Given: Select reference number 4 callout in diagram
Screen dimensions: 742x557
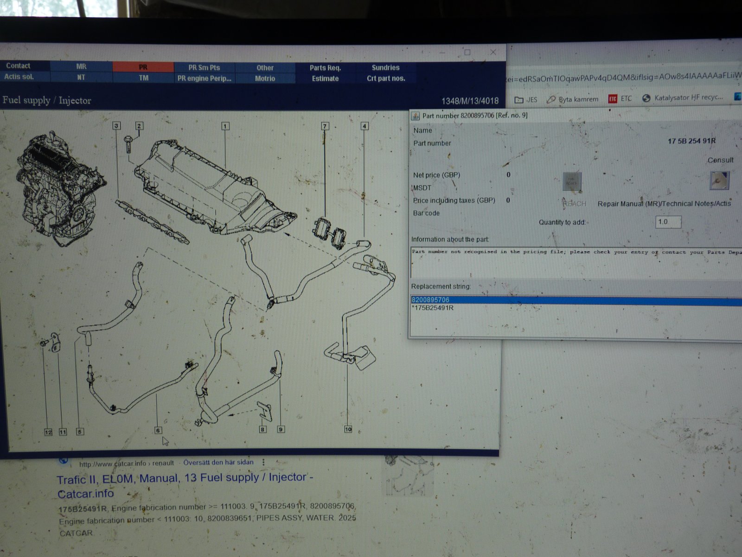Looking at the screenshot, I should [365, 126].
